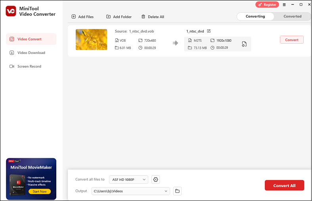This screenshot has height=201, width=312.
Task: Click the MiniTool MovieMaker banner title
Action: pyautogui.click(x=31, y=167)
